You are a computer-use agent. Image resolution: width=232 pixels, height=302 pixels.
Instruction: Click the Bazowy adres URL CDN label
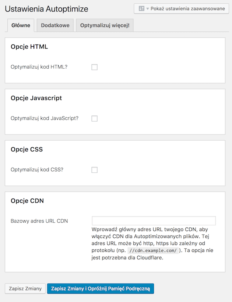coord(39,221)
